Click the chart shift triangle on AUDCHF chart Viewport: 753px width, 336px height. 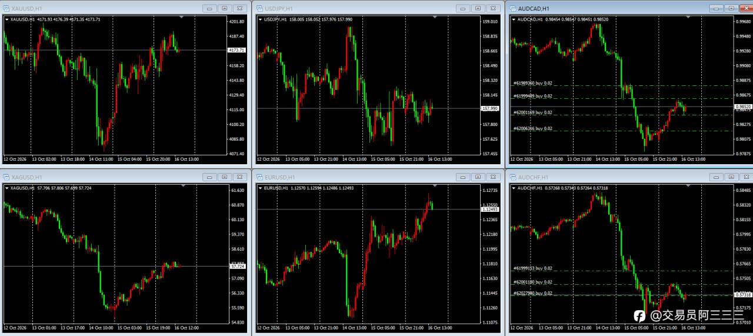pyautogui.click(x=689, y=187)
